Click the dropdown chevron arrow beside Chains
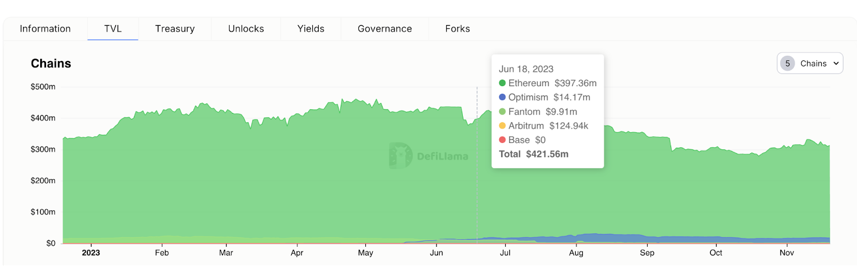 point(836,63)
